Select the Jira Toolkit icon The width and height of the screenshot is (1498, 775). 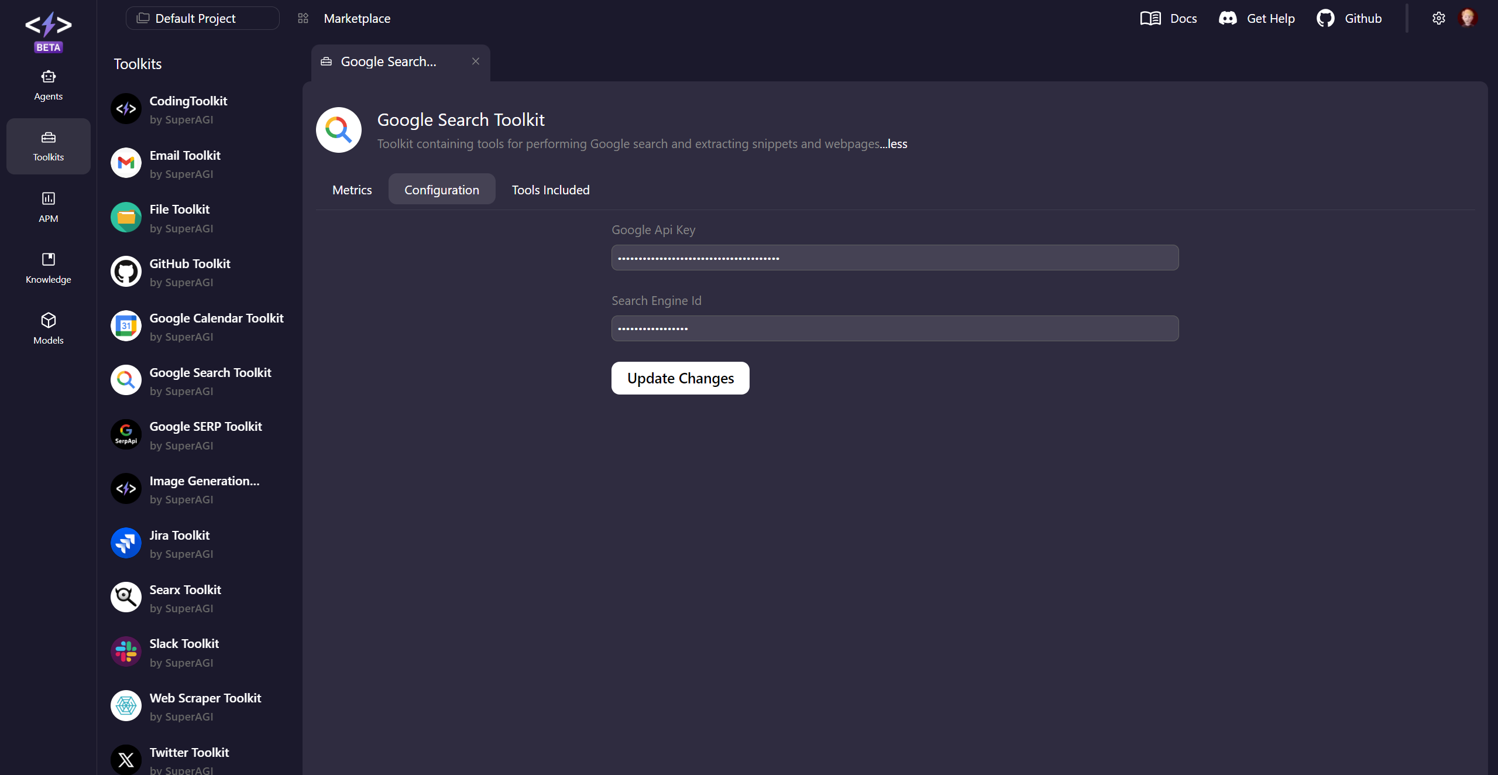[x=126, y=543]
